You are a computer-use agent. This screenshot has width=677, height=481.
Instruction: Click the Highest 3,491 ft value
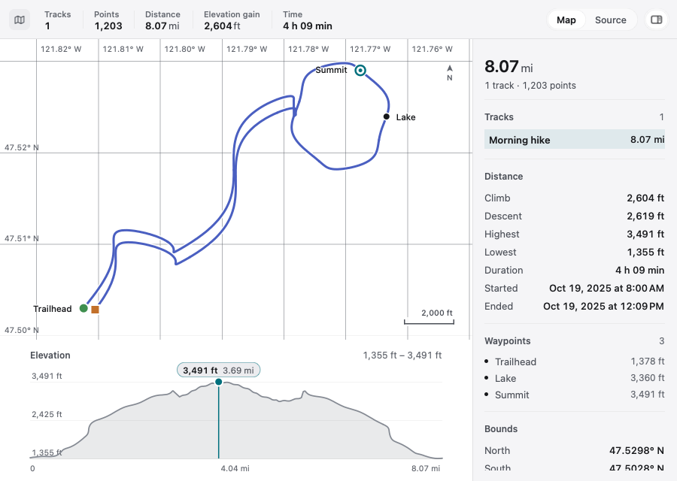coord(645,234)
